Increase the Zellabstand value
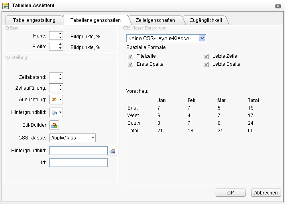 point(60,75)
